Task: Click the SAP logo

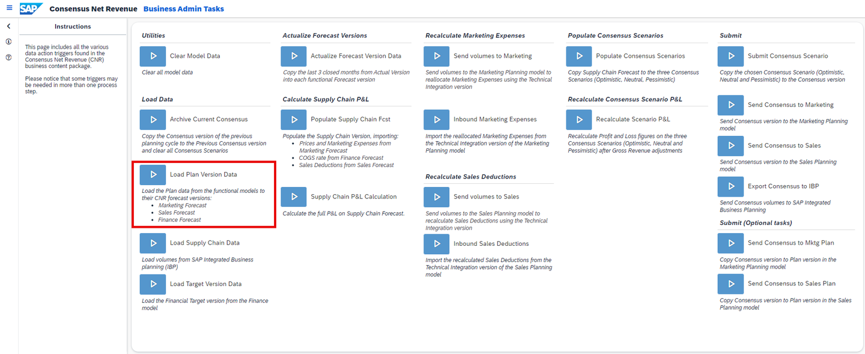Action: [x=31, y=8]
